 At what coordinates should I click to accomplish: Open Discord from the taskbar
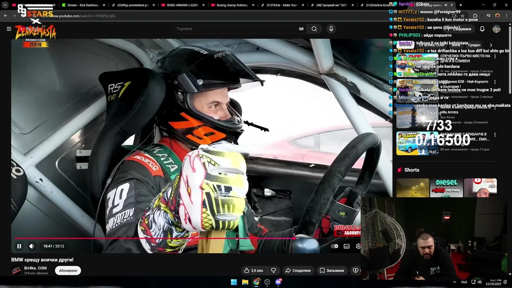[278, 282]
